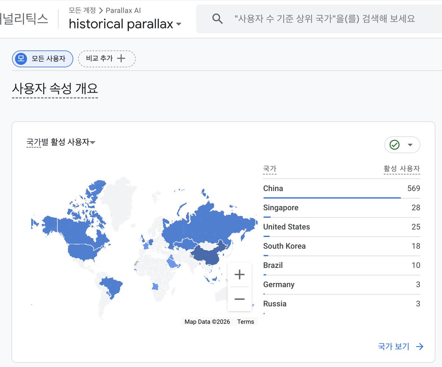
Task: Click the Parallax AI breadcrumb
Action: (123, 10)
